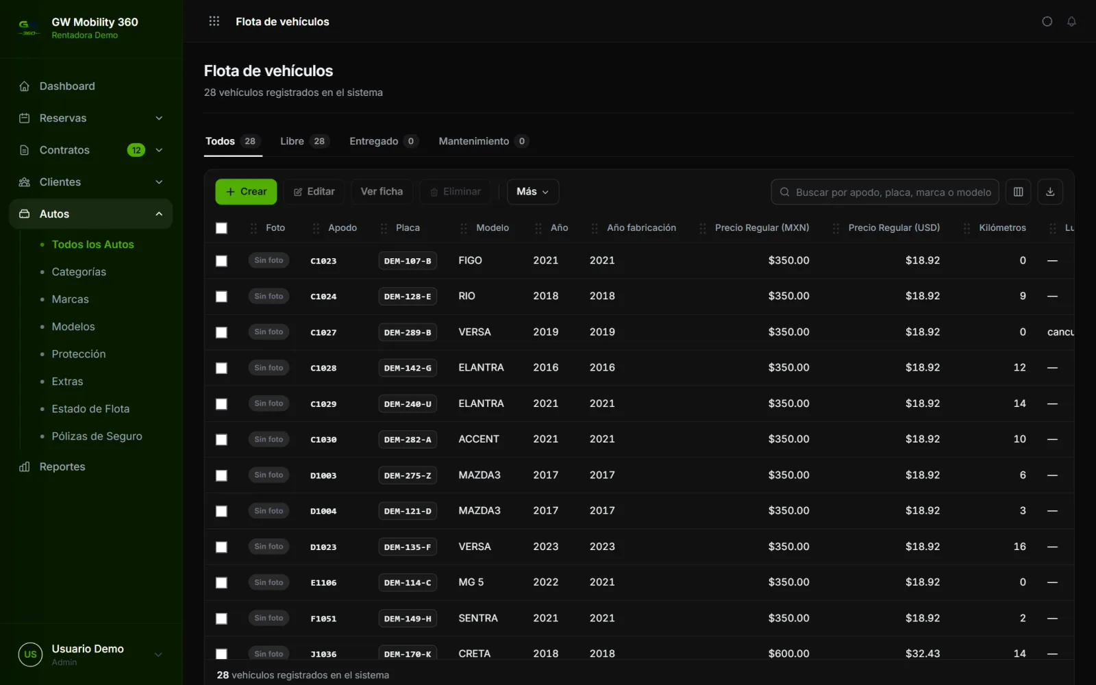Switch to the Entregado tab
Screen dimensions: 1096x685
[x=383, y=141]
